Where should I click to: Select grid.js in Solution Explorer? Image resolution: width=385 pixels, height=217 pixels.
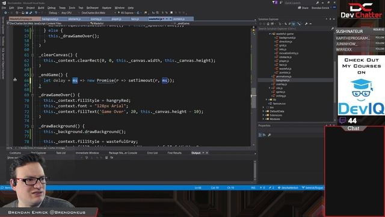coord(283,46)
